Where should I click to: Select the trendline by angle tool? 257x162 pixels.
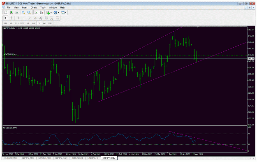pyautogui.click(x=35, y=18)
